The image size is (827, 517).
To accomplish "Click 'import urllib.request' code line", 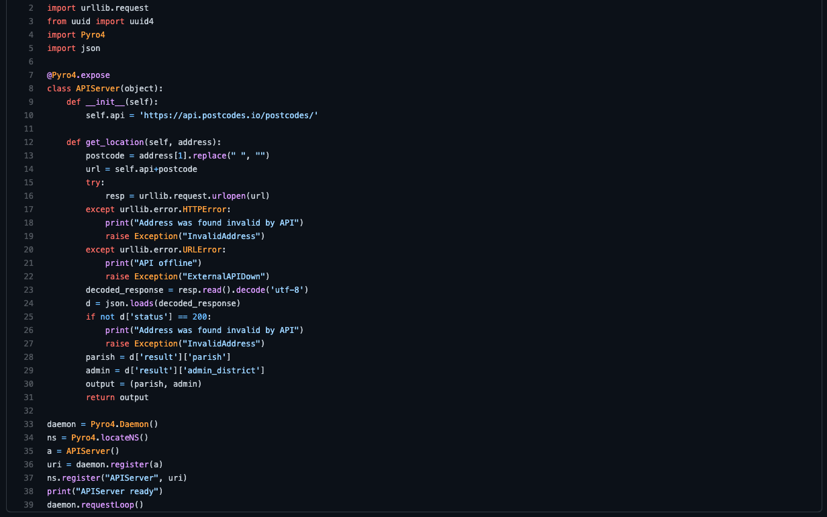I will point(98,8).
